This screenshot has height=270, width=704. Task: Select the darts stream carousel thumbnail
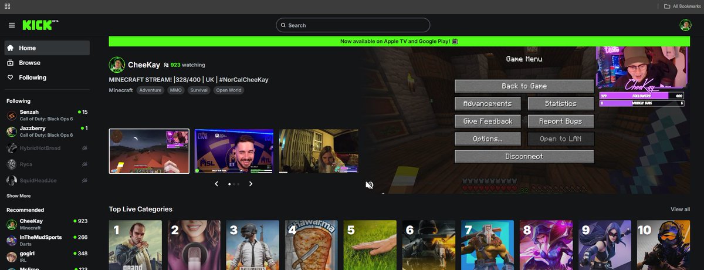[x=234, y=151]
